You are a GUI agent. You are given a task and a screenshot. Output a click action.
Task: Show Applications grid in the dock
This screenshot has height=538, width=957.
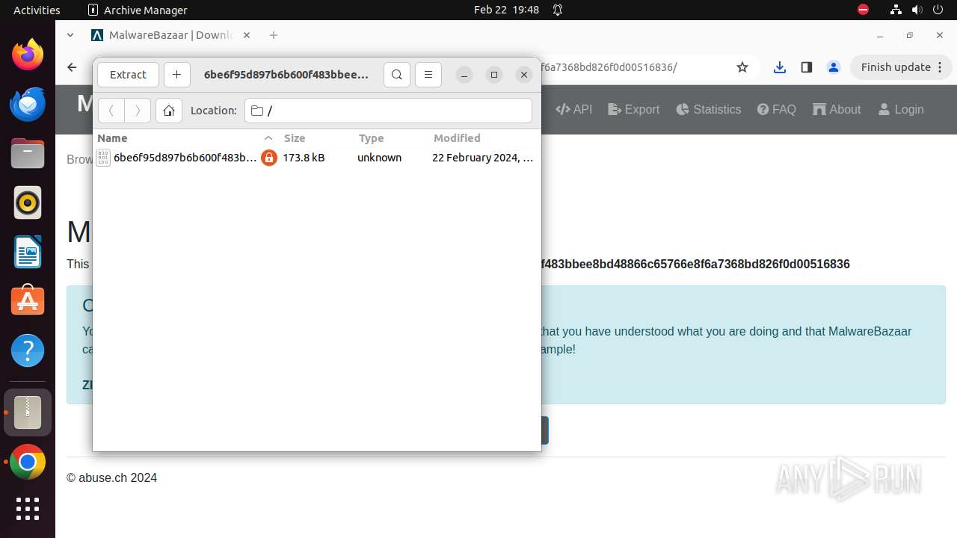[28, 509]
